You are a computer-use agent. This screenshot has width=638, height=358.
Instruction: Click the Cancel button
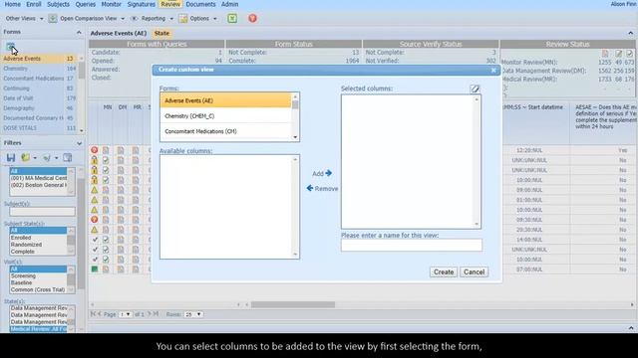tap(475, 271)
